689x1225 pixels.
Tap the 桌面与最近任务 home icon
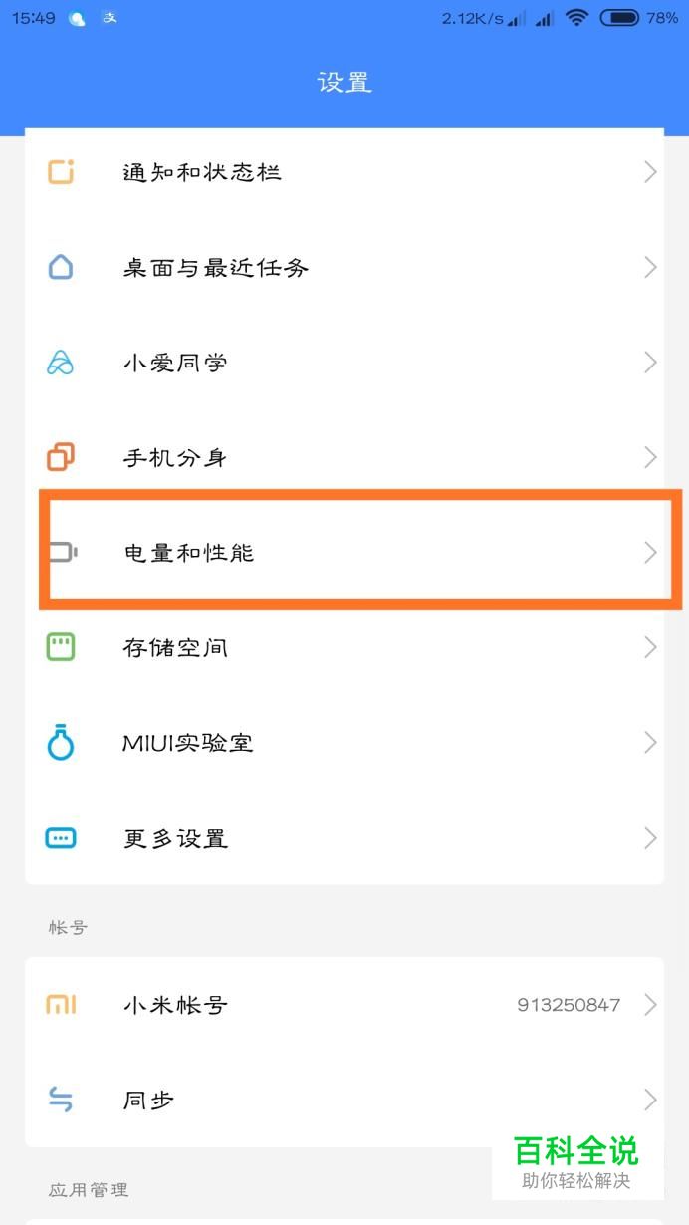61,267
